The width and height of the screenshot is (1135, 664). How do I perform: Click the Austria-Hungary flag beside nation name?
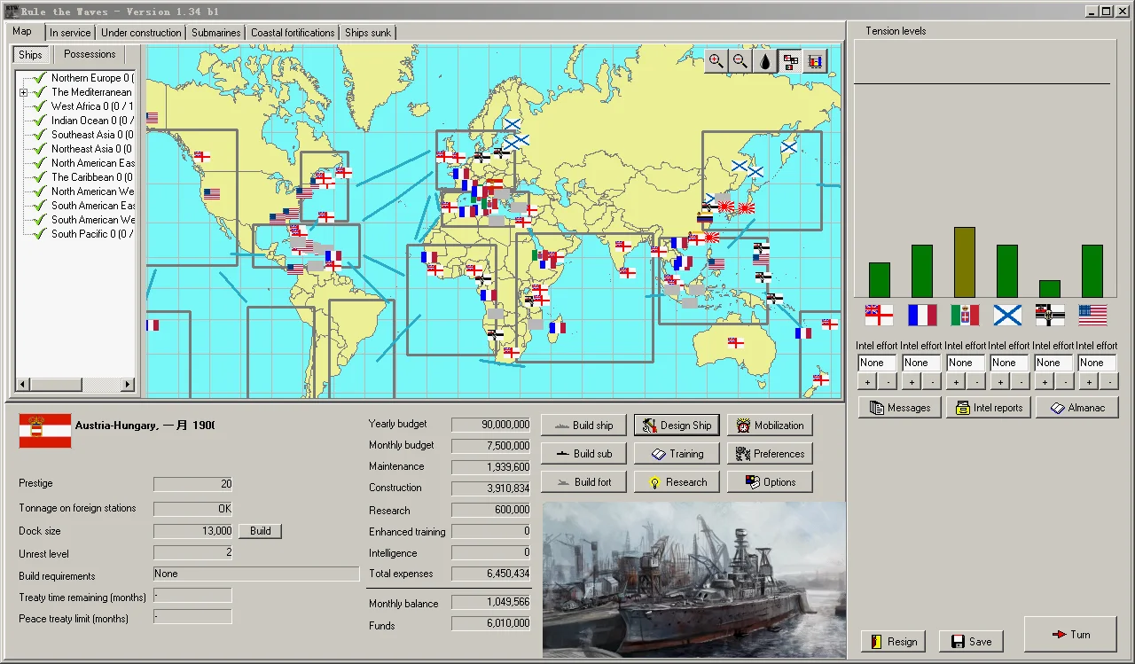[44, 431]
